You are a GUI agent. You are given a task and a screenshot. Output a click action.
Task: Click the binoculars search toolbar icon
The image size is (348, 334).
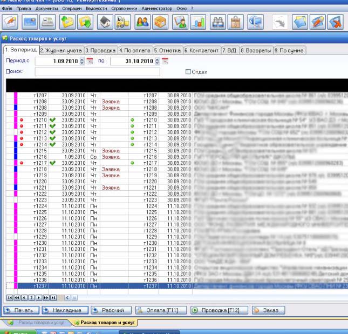pos(218,22)
